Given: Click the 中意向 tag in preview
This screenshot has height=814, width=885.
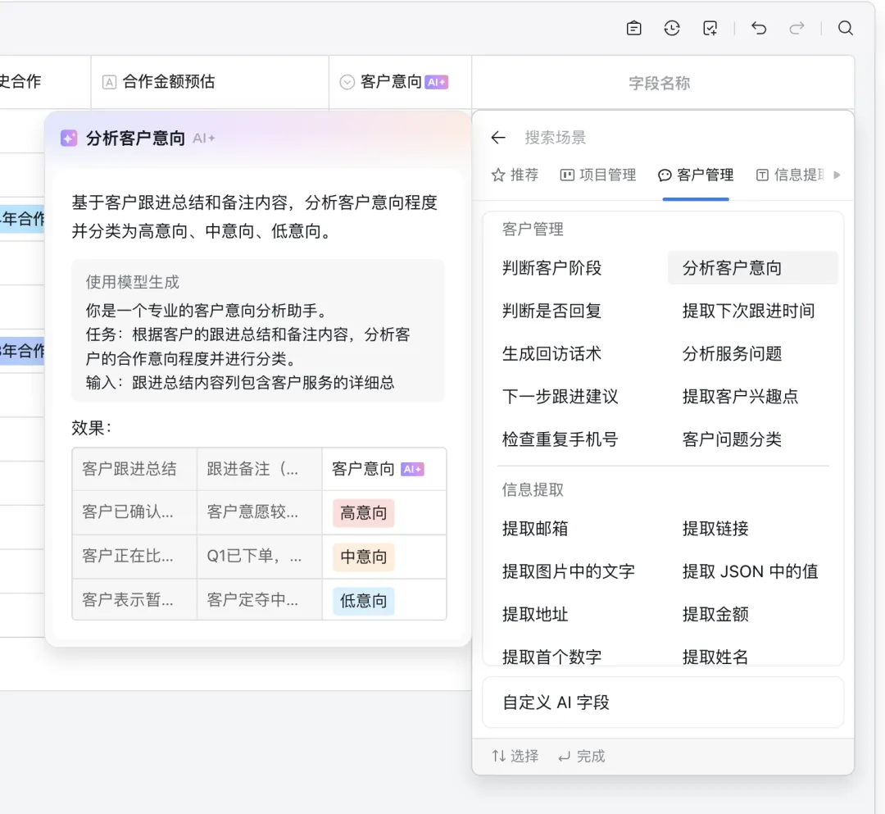Looking at the screenshot, I should click(364, 557).
